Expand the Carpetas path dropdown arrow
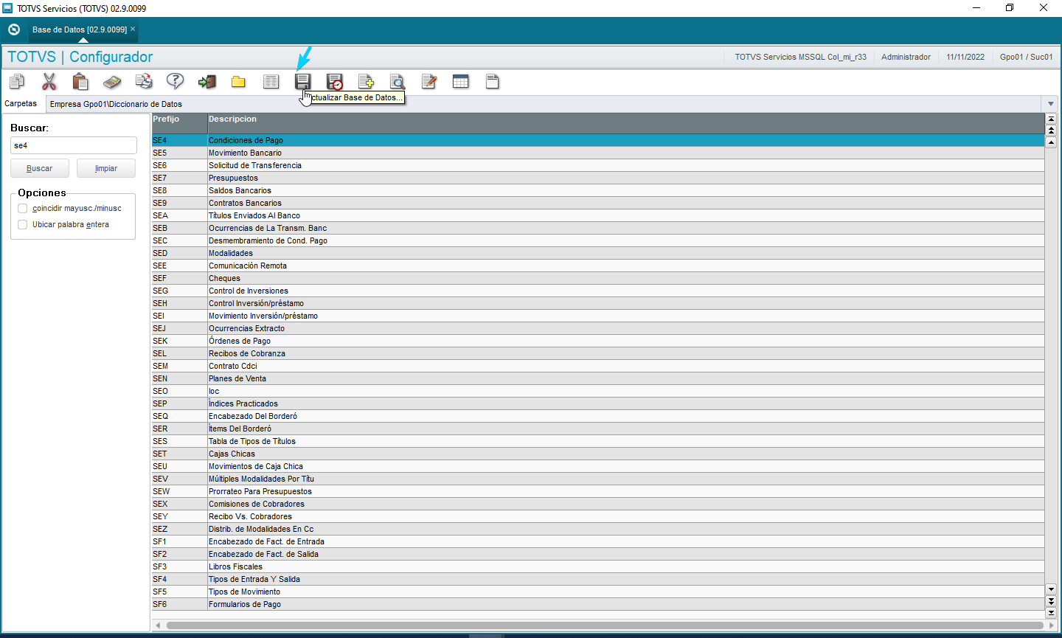Screen dimensions: 1062x638 point(1051,104)
